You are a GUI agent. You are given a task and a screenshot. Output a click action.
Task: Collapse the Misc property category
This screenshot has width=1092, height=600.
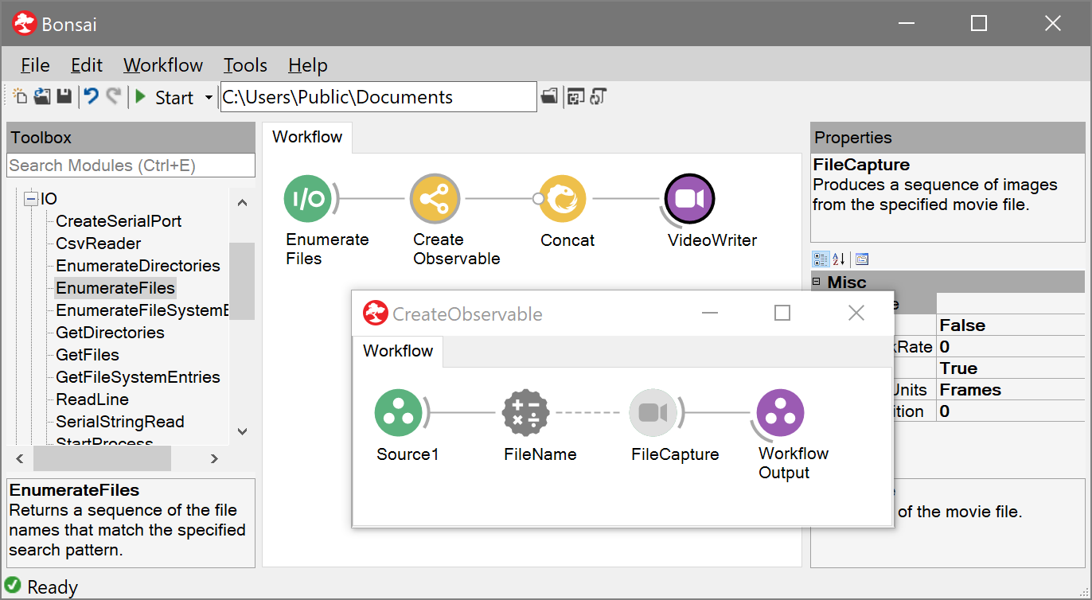[x=817, y=281]
